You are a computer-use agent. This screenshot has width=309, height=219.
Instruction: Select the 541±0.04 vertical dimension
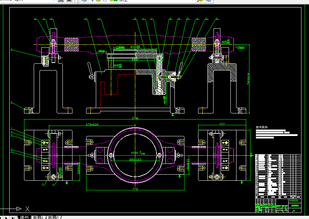[x=248, y=79]
